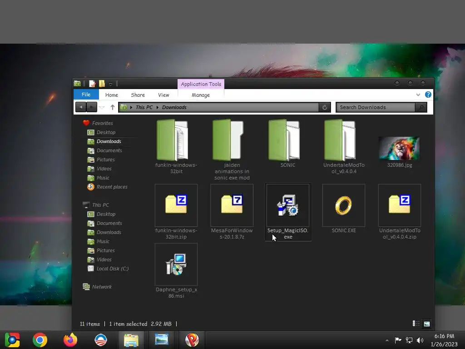Open Music under This PC

tap(103, 241)
